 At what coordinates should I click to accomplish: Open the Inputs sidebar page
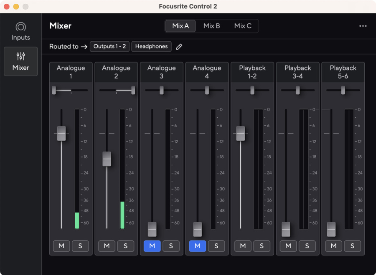[20, 31]
